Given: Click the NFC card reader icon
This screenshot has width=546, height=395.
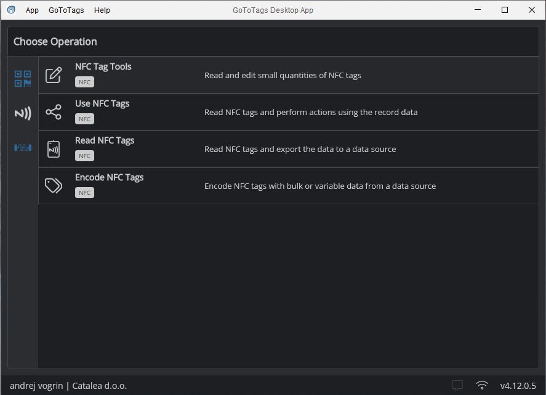Looking at the screenshot, I should (54, 149).
